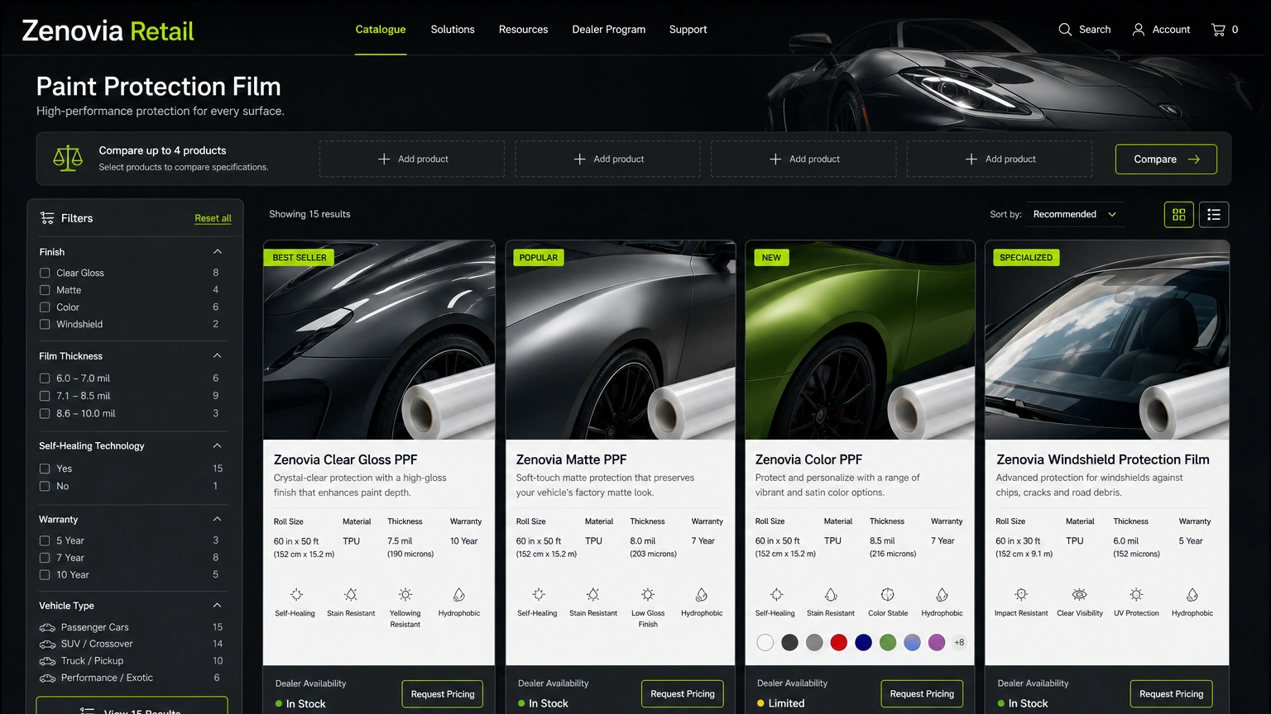The image size is (1271, 714).
Task: Click the Performance / Exotic vehicle icon
Action: pos(48,678)
